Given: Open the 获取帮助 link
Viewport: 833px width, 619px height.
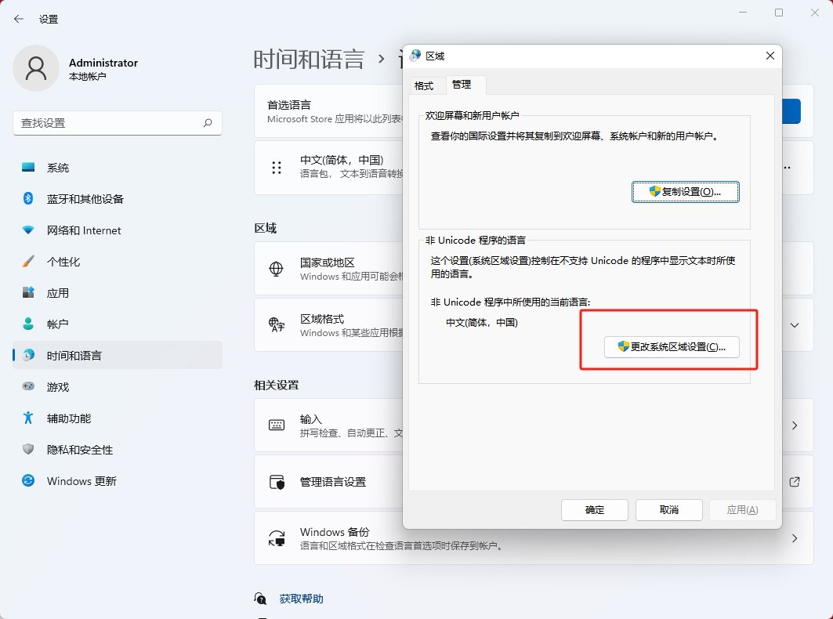Looking at the screenshot, I should click(301, 599).
